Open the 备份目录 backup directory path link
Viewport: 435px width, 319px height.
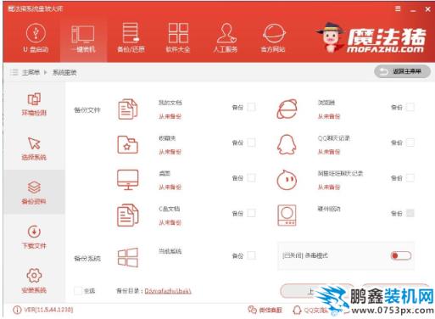point(168,291)
